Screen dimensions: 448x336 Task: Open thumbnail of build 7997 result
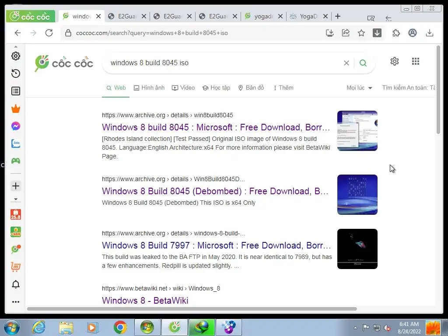[x=357, y=249]
